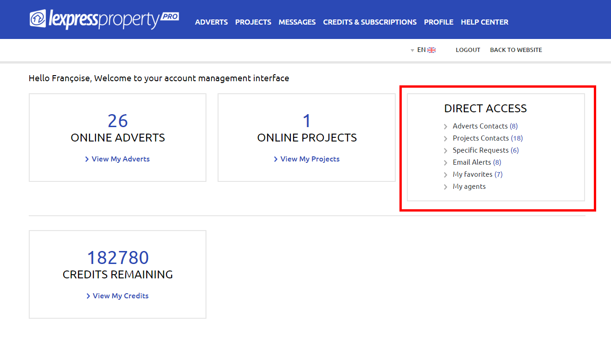Click the 1 online projects number
This screenshot has height=341, width=611.
coord(307,121)
